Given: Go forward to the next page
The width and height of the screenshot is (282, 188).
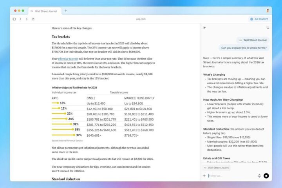Looking at the screenshot, I should (27, 19).
